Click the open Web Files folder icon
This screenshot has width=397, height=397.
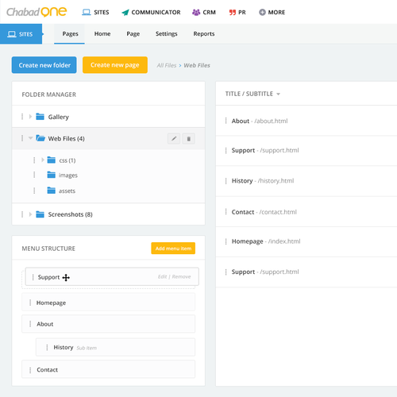[40, 138]
